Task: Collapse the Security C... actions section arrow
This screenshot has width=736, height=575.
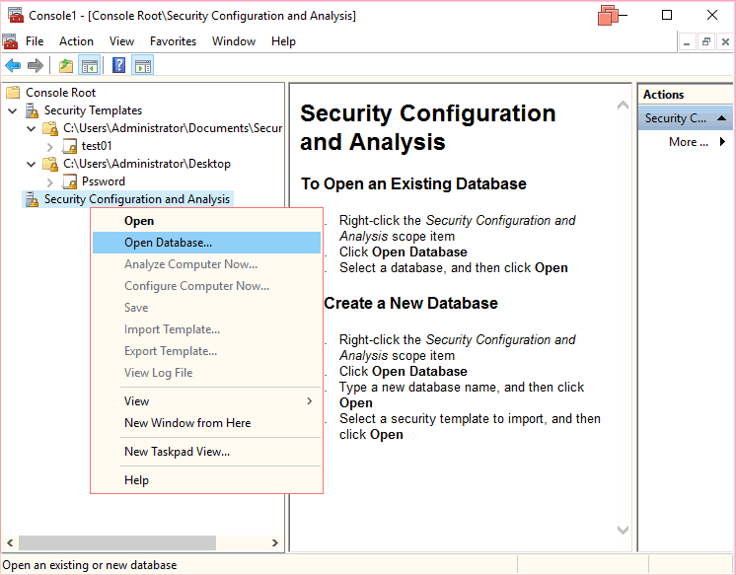Action: (x=722, y=118)
